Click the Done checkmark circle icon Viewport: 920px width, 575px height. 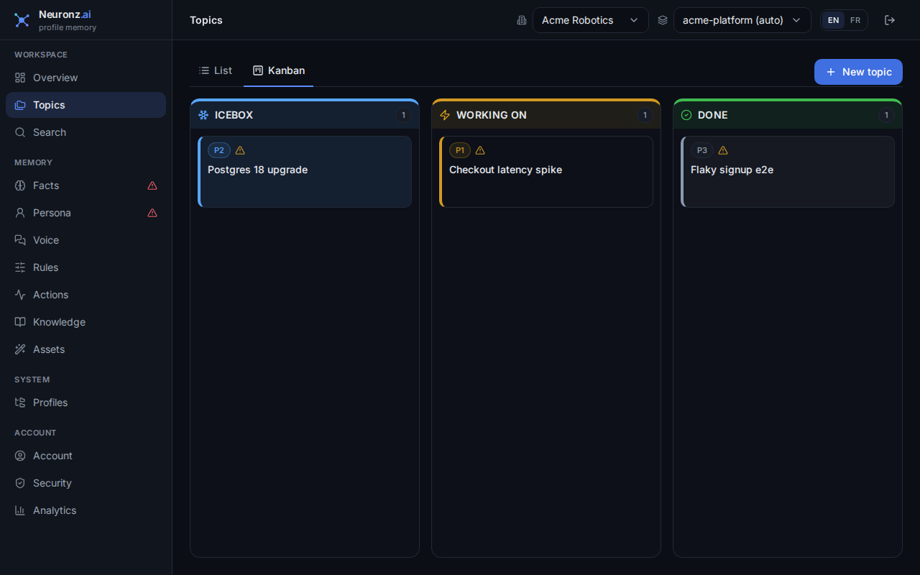pos(686,115)
